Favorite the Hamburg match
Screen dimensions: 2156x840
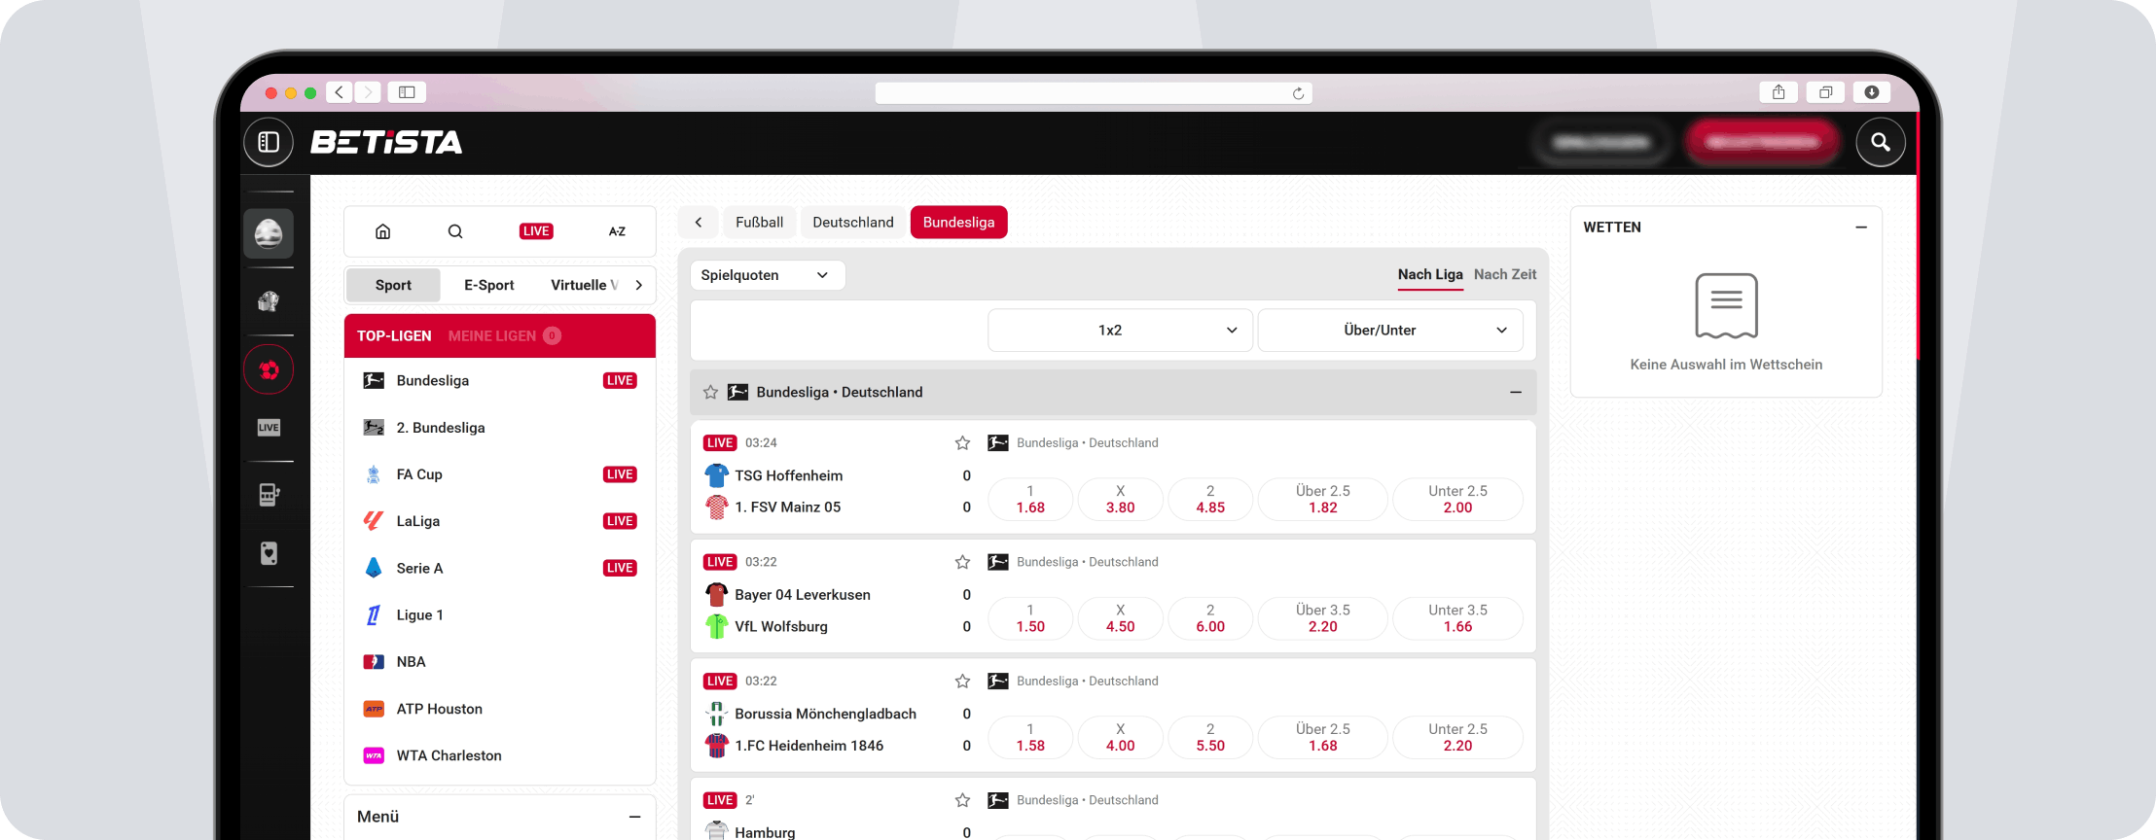pos(962,800)
